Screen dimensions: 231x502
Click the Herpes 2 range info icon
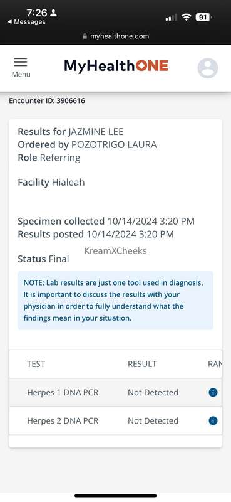pos(213,420)
